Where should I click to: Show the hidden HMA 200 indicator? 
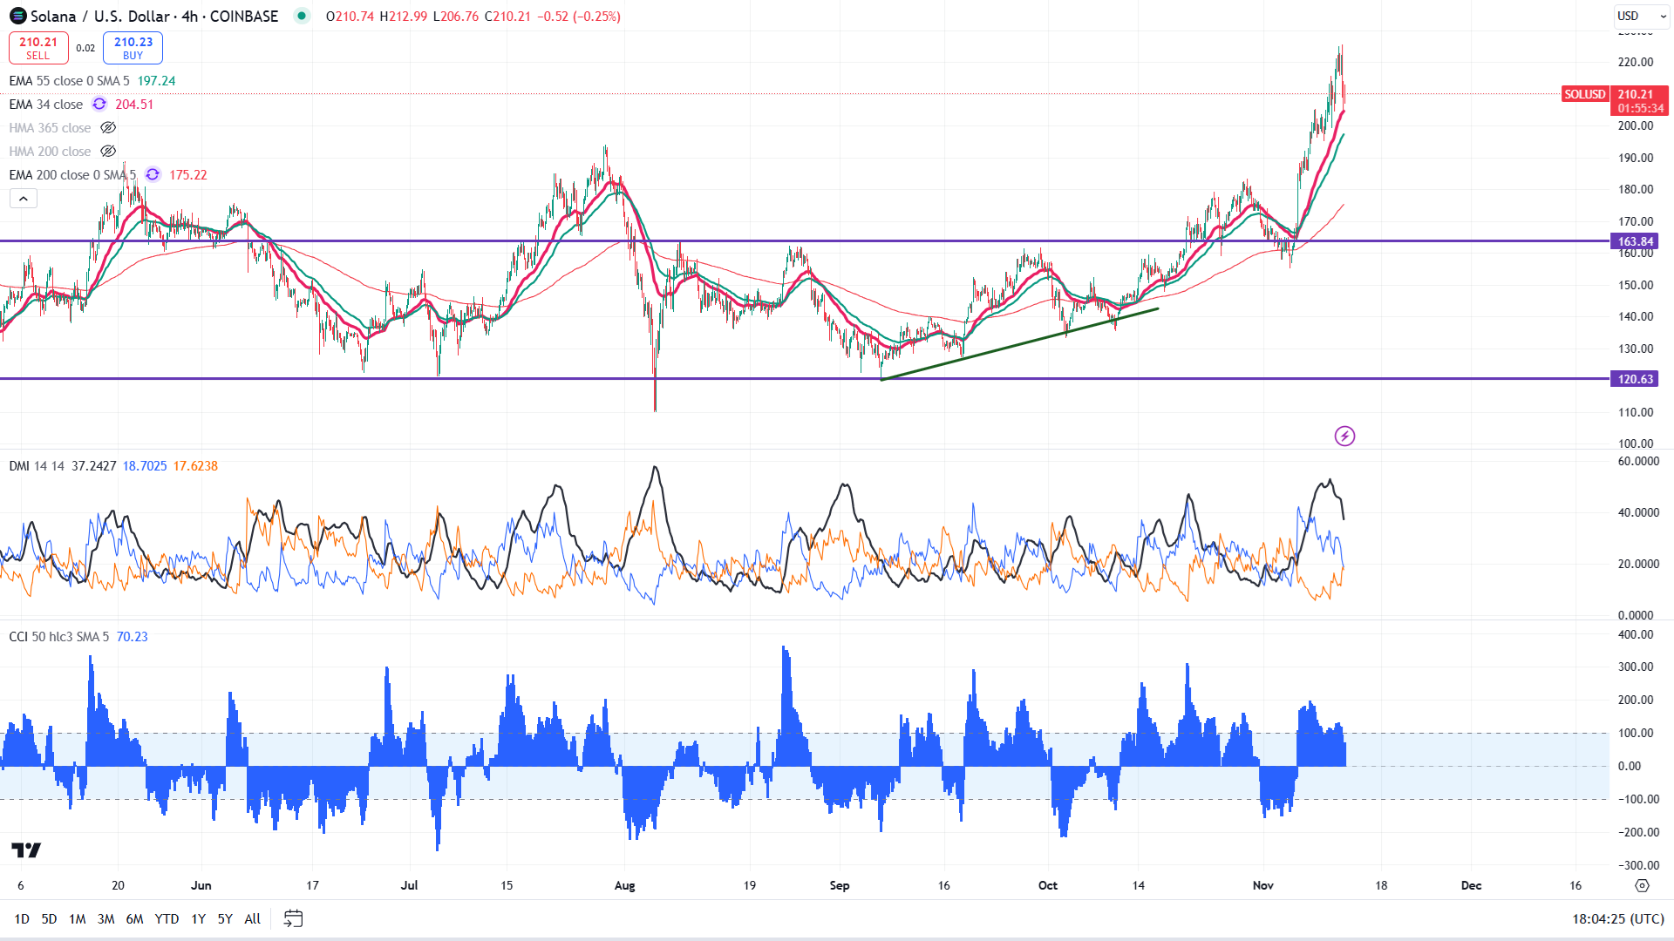[108, 152]
